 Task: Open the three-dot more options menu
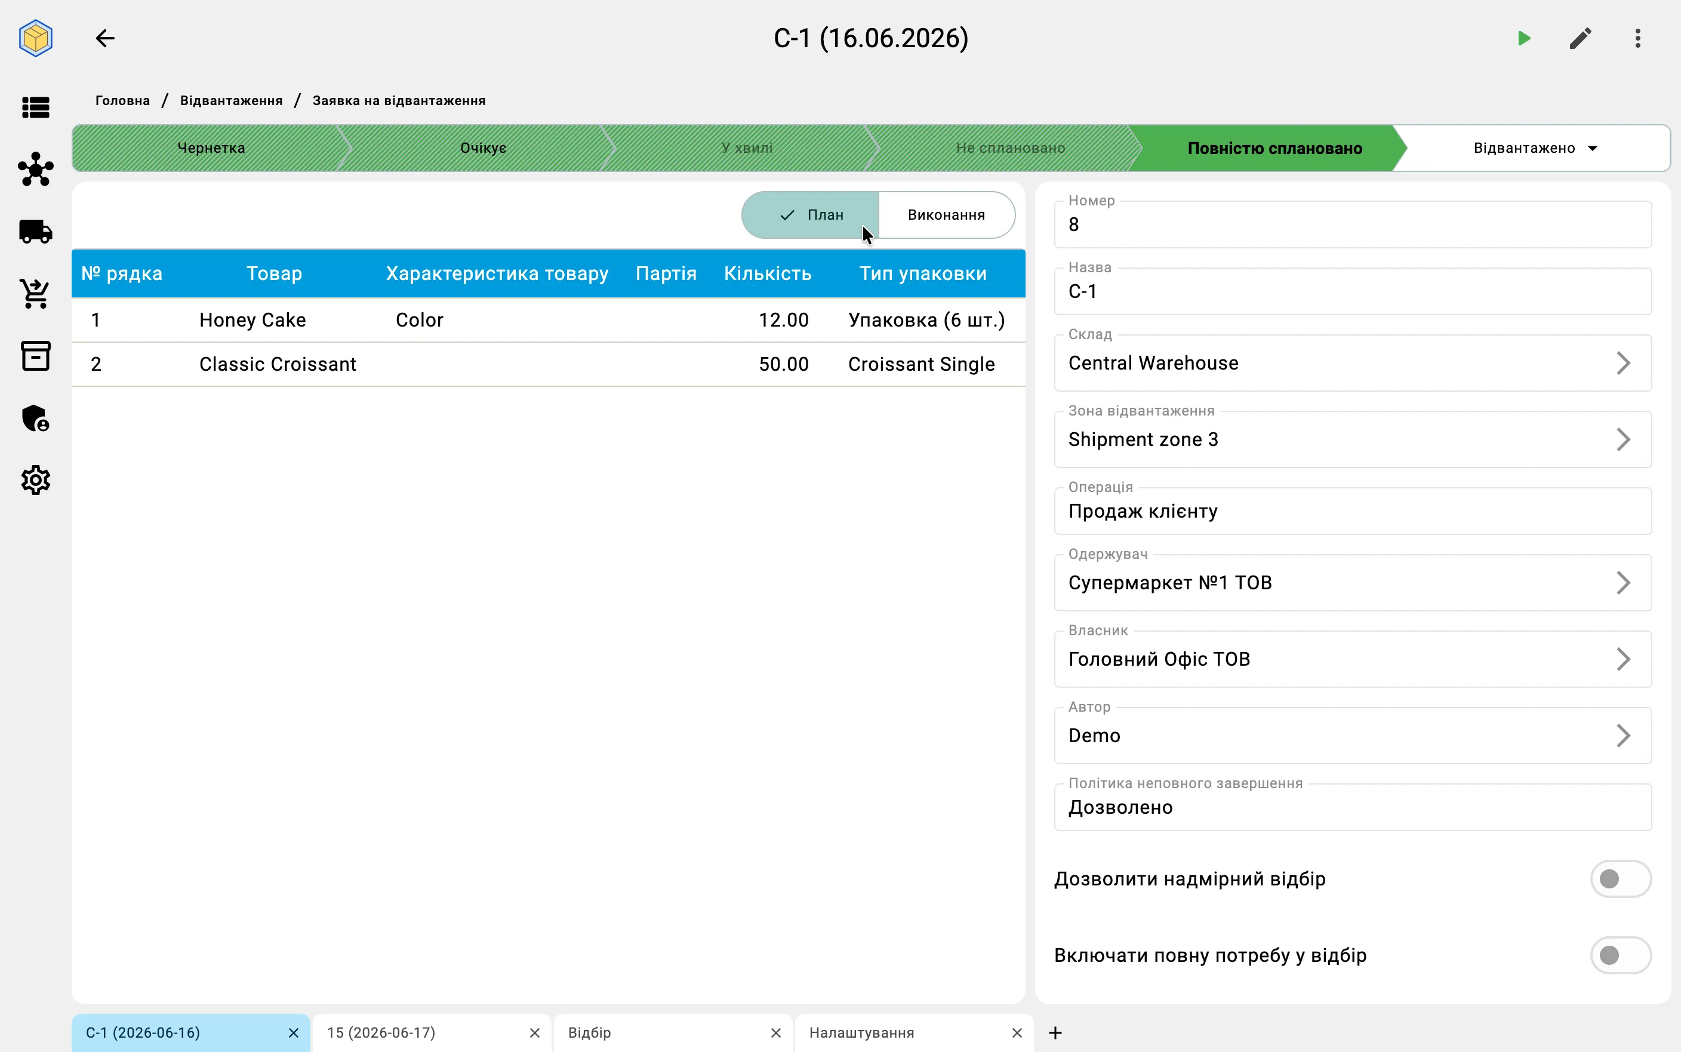[1638, 38]
